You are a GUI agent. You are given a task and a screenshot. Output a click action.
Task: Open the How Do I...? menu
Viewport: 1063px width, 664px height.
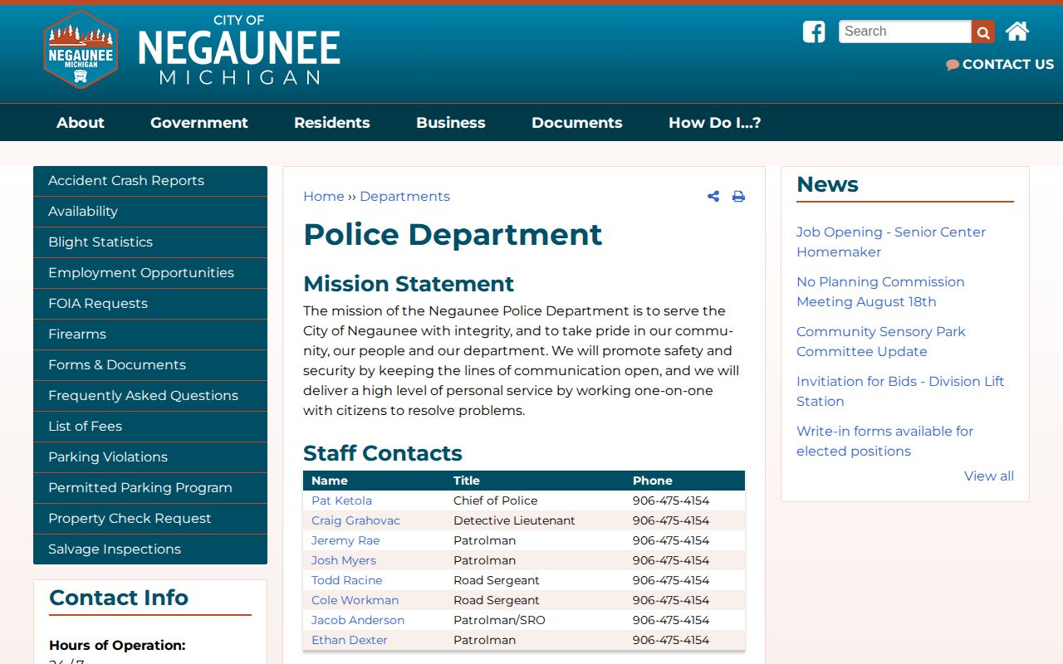pyautogui.click(x=715, y=123)
